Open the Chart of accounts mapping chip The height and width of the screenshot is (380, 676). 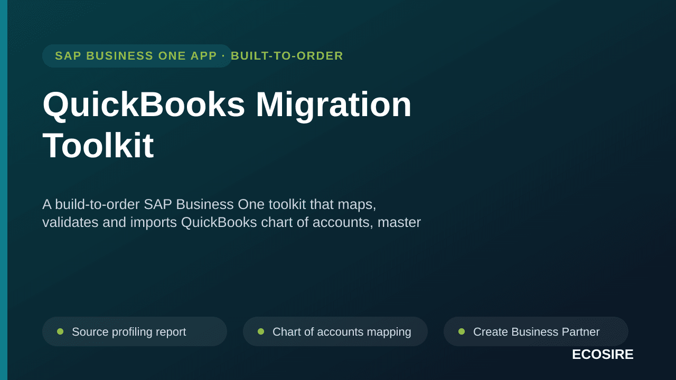335,331
